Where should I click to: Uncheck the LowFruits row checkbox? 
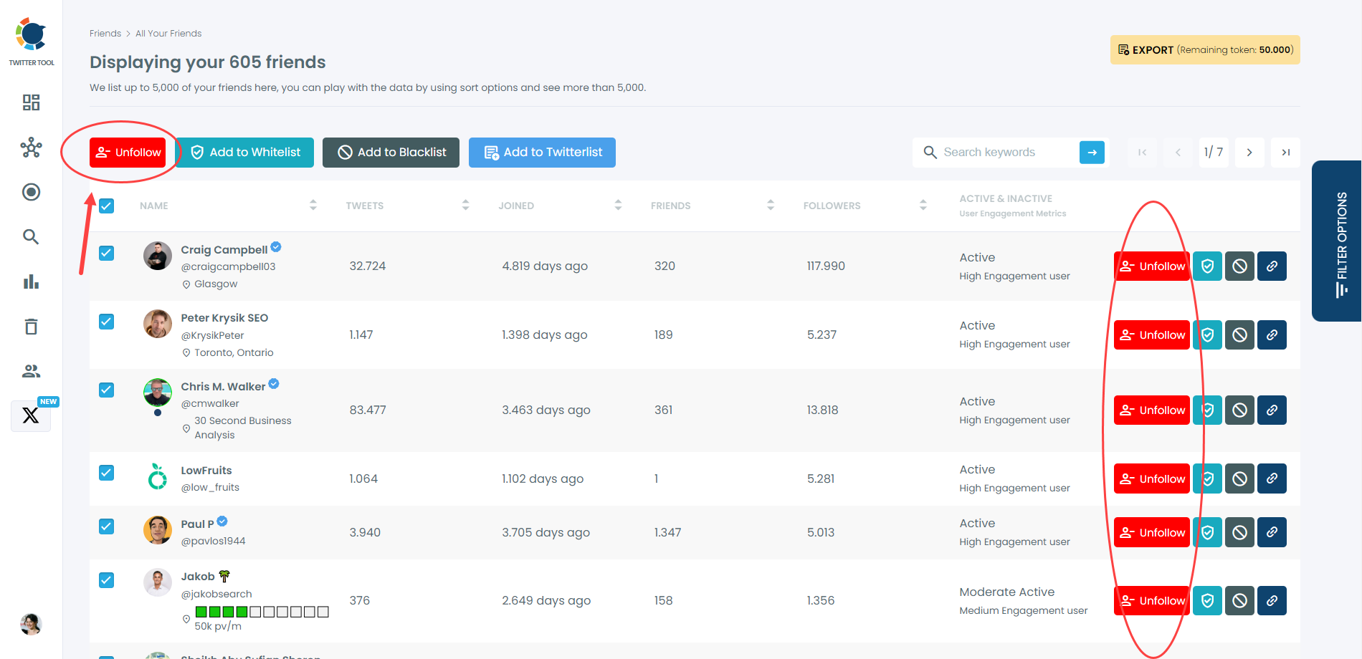click(107, 473)
